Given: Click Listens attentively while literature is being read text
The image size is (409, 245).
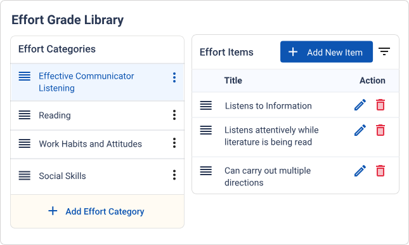Looking at the screenshot, I should tap(271, 136).
